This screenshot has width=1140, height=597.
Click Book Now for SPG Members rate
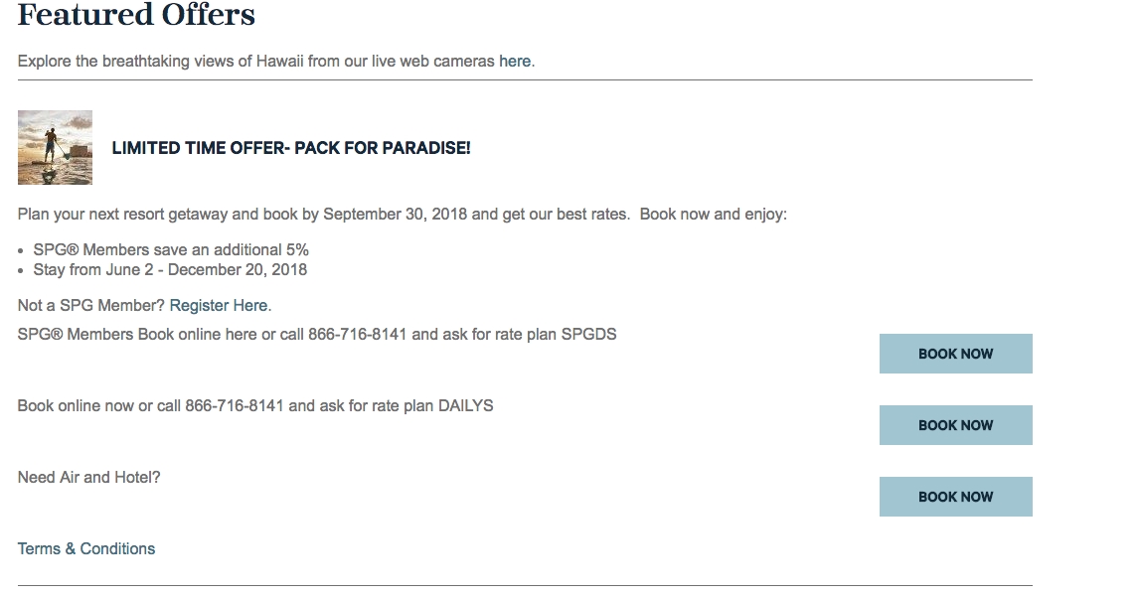click(955, 354)
